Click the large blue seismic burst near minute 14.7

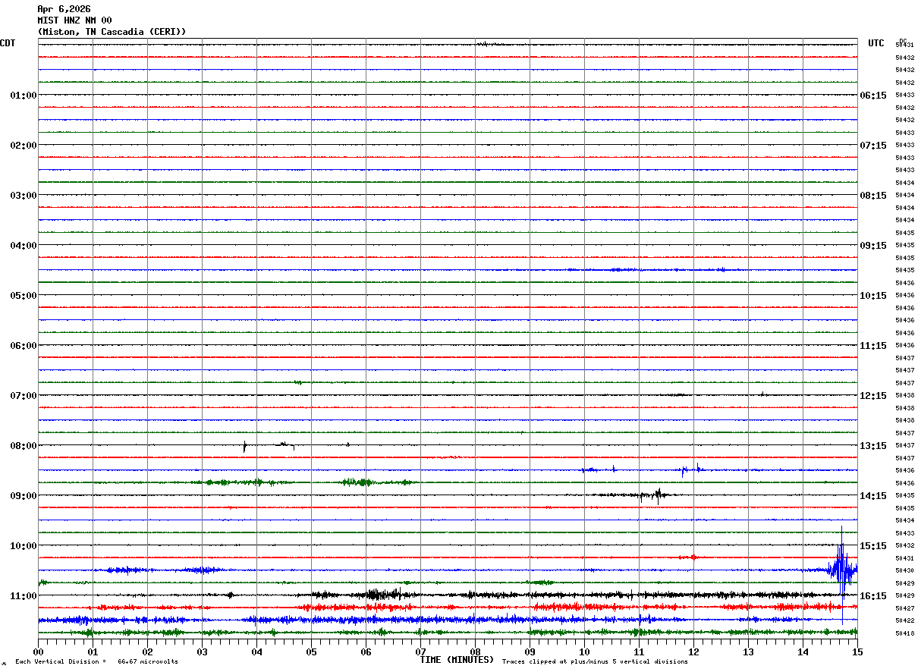tap(841, 570)
